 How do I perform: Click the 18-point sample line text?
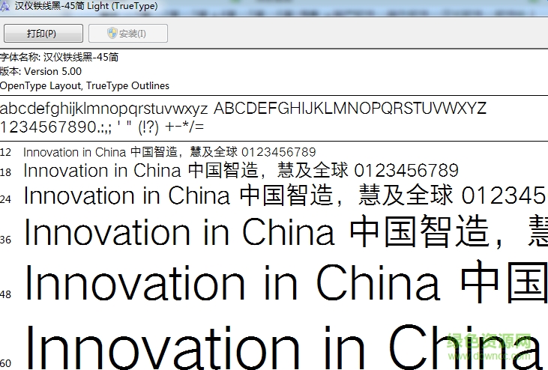(241, 171)
